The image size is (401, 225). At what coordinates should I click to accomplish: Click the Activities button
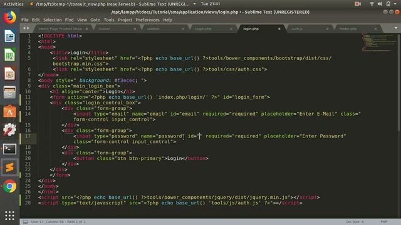point(13,4)
